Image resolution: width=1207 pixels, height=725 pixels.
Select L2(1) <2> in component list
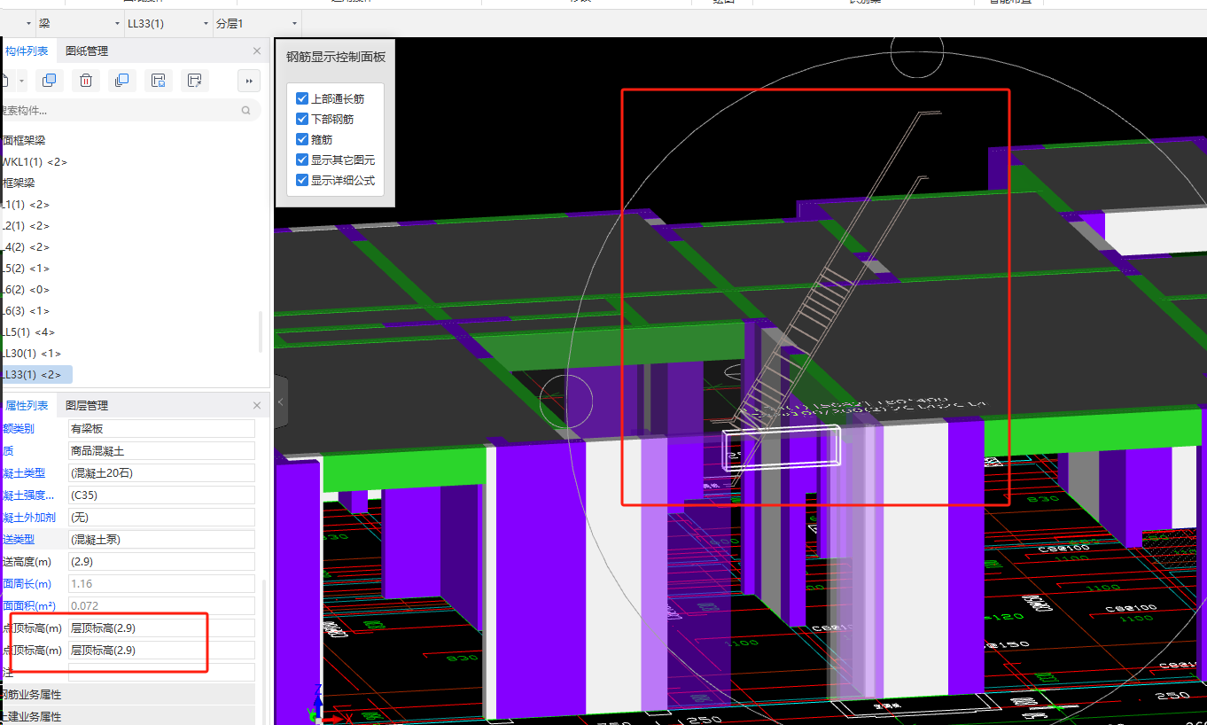click(26, 226)
